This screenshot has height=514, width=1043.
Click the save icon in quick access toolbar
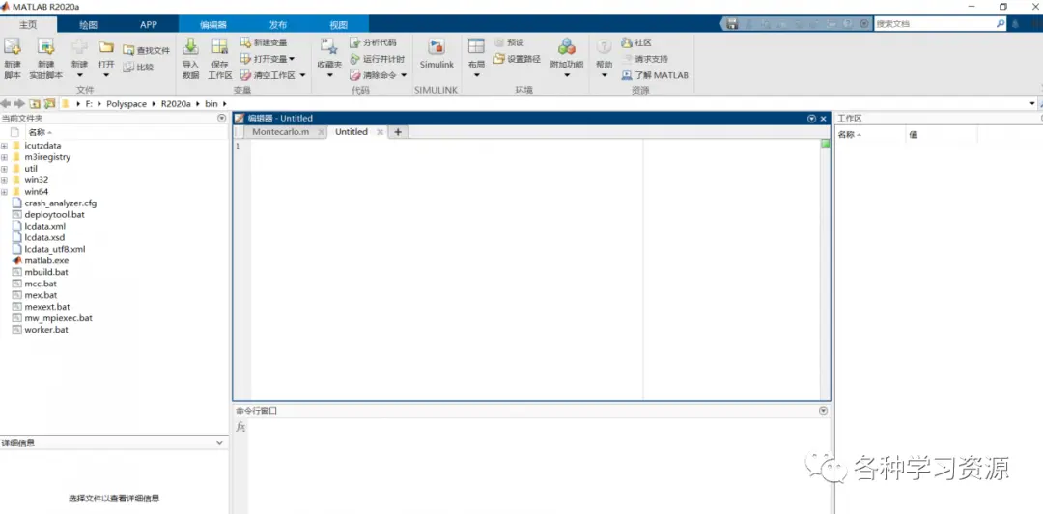[x=732, y=24]
